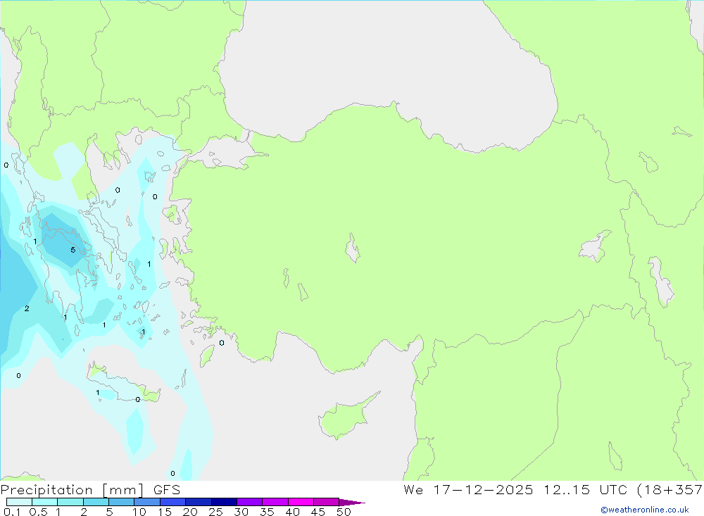The height and width of the screenshot is (516, 704).
Task: Pick the legend swatch between 5 and 10
Action: (122, 502)
